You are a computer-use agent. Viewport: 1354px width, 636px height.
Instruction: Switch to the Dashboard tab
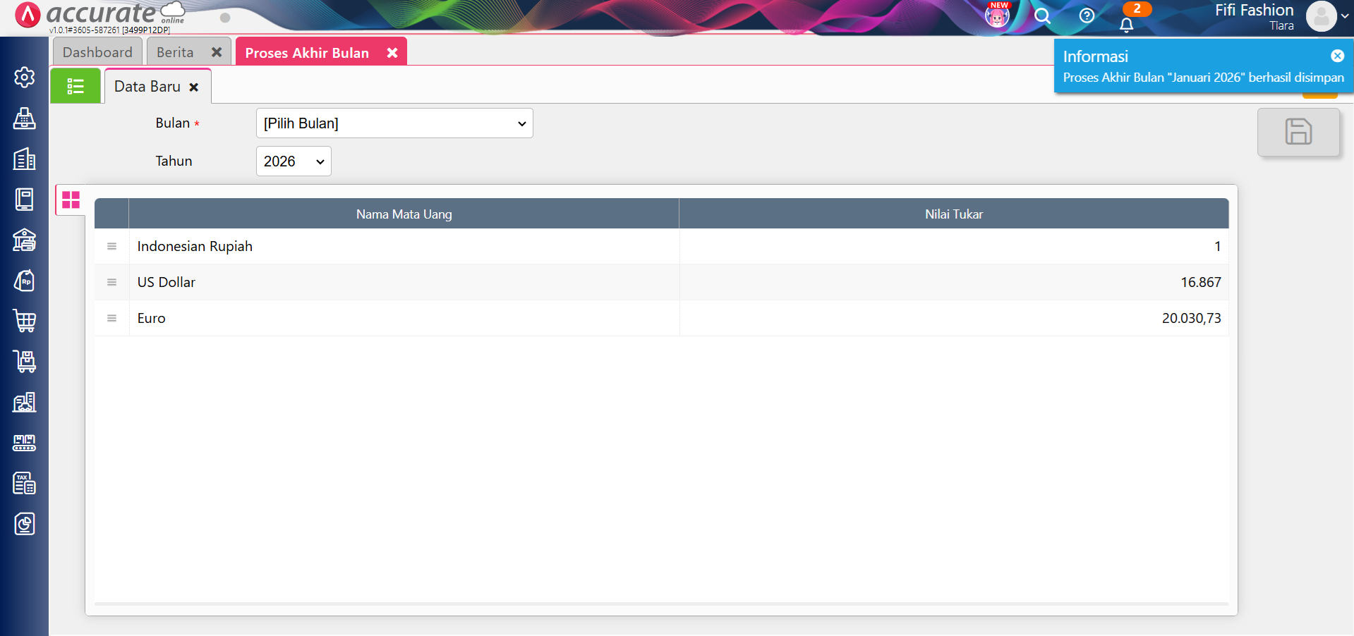97,52
